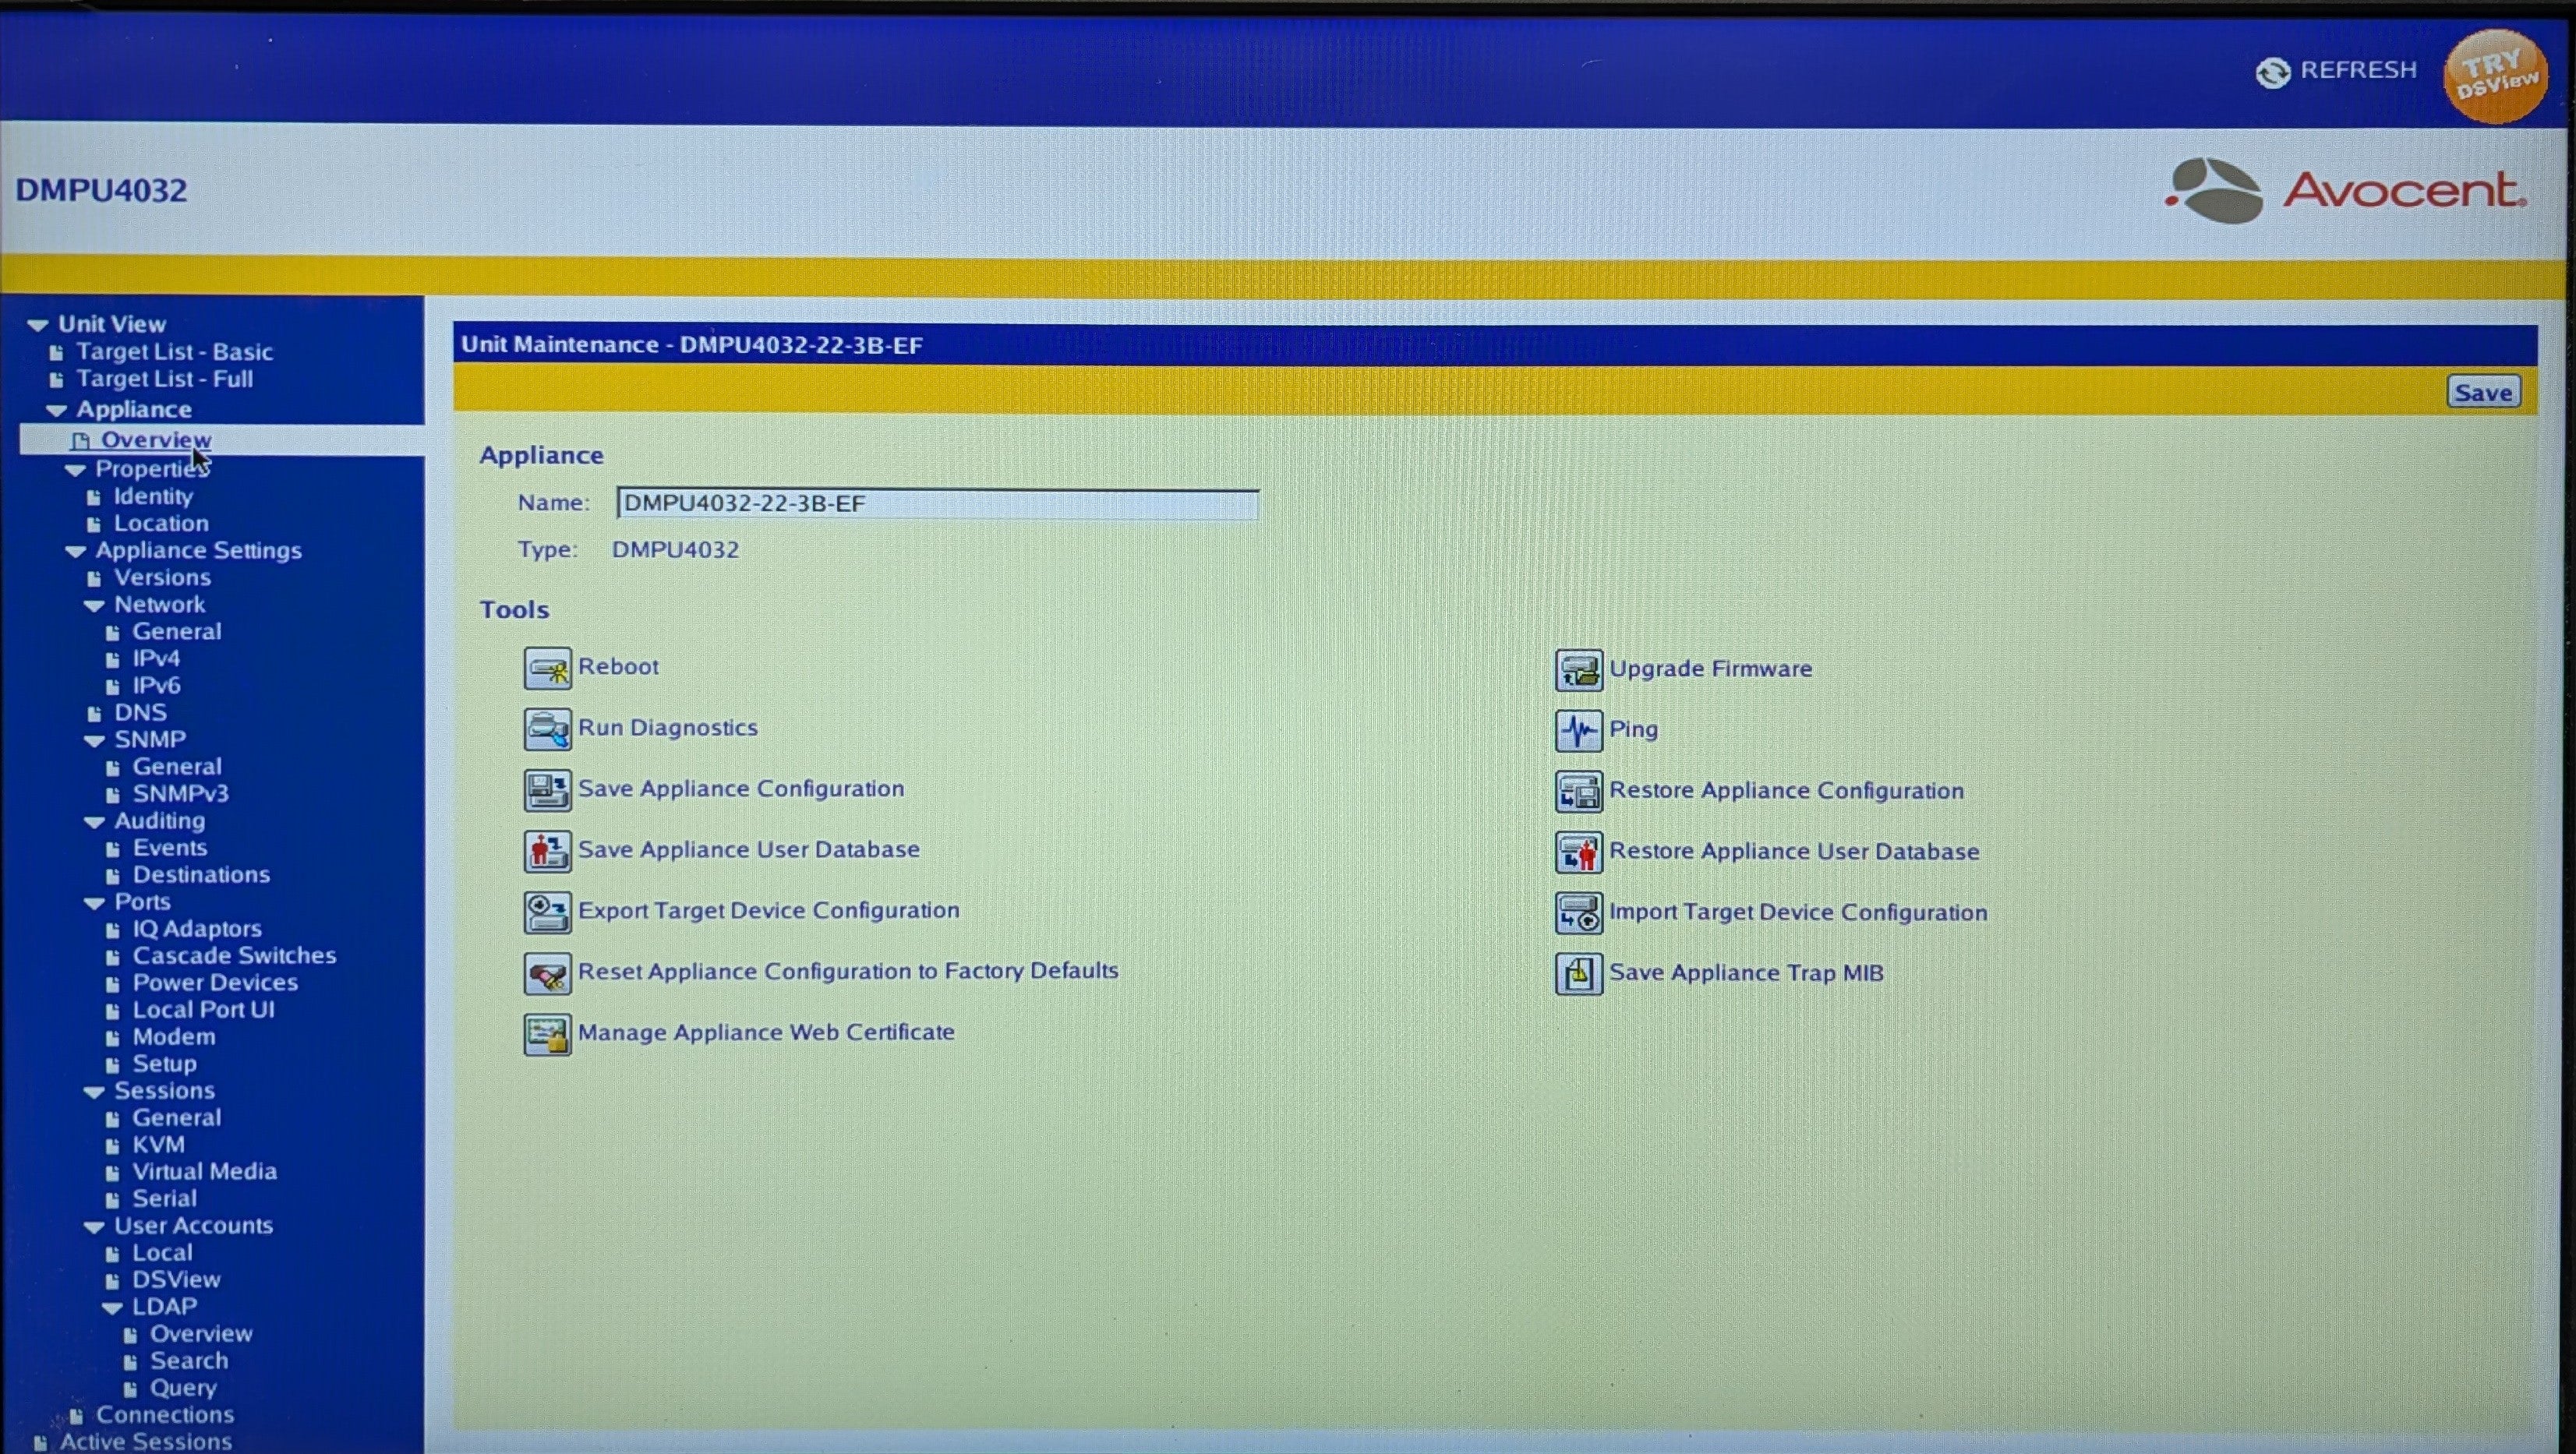The image size is (2576, 1454).
Task: Click the Try DSView orange badge
Action: (2495, 76)
